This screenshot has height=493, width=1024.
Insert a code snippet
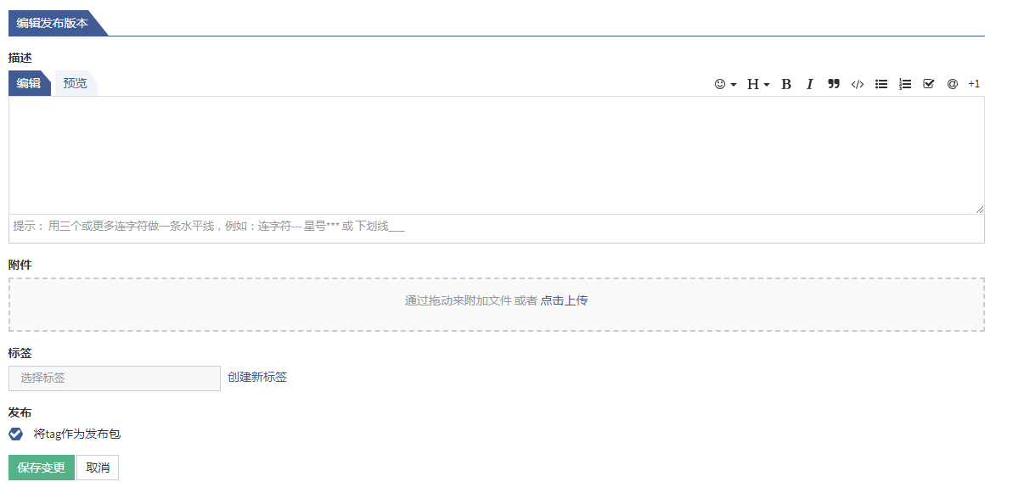tap(858, 84)
